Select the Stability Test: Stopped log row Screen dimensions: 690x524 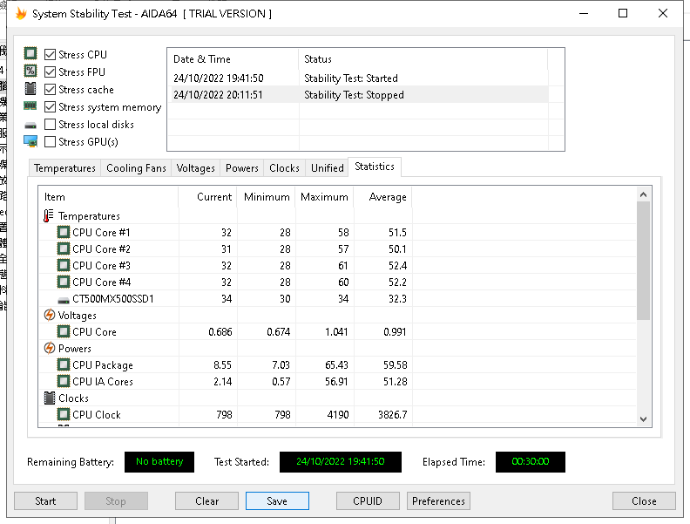click(358, 95)
